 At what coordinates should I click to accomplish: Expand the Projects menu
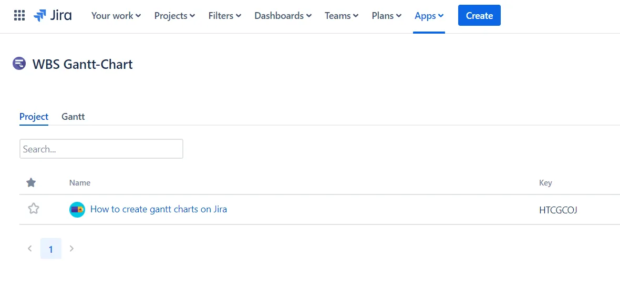[174, 16]
